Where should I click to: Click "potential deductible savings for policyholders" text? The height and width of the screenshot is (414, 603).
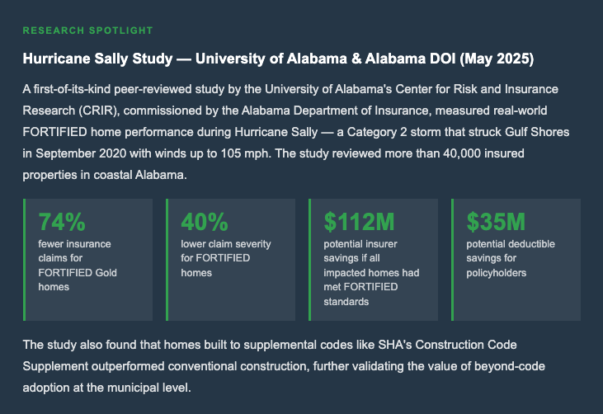511,258
